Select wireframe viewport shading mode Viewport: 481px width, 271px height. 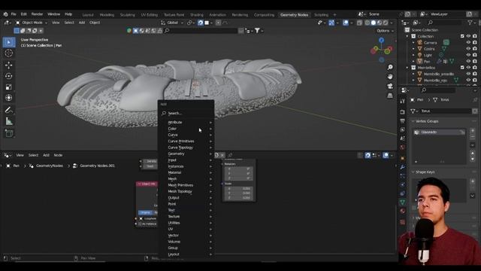368,23
